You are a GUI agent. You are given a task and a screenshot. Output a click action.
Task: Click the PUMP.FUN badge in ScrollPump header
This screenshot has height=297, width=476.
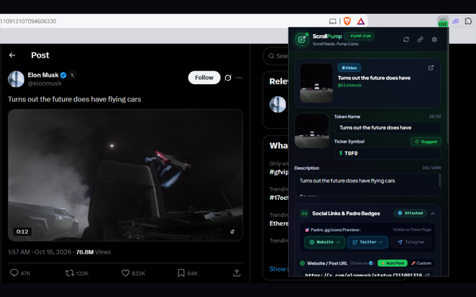tap(359, 36)
